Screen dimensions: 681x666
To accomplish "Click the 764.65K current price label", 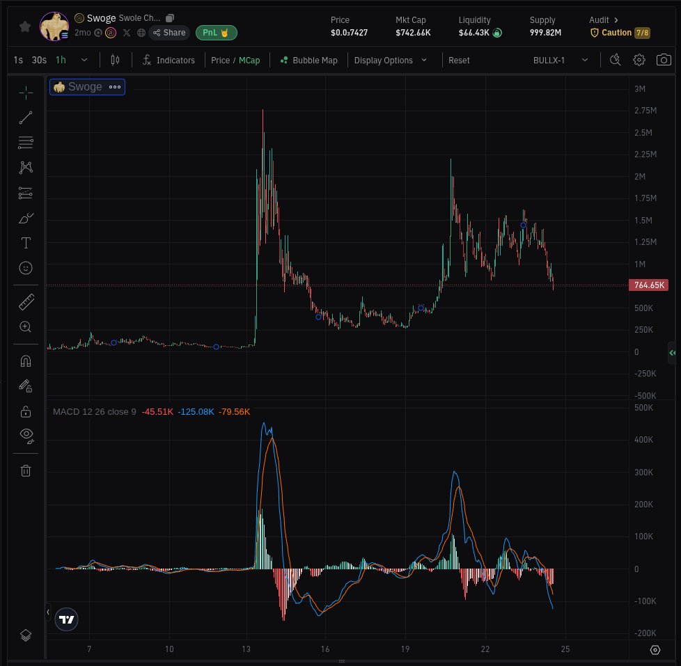I will [x=648, y=285].
